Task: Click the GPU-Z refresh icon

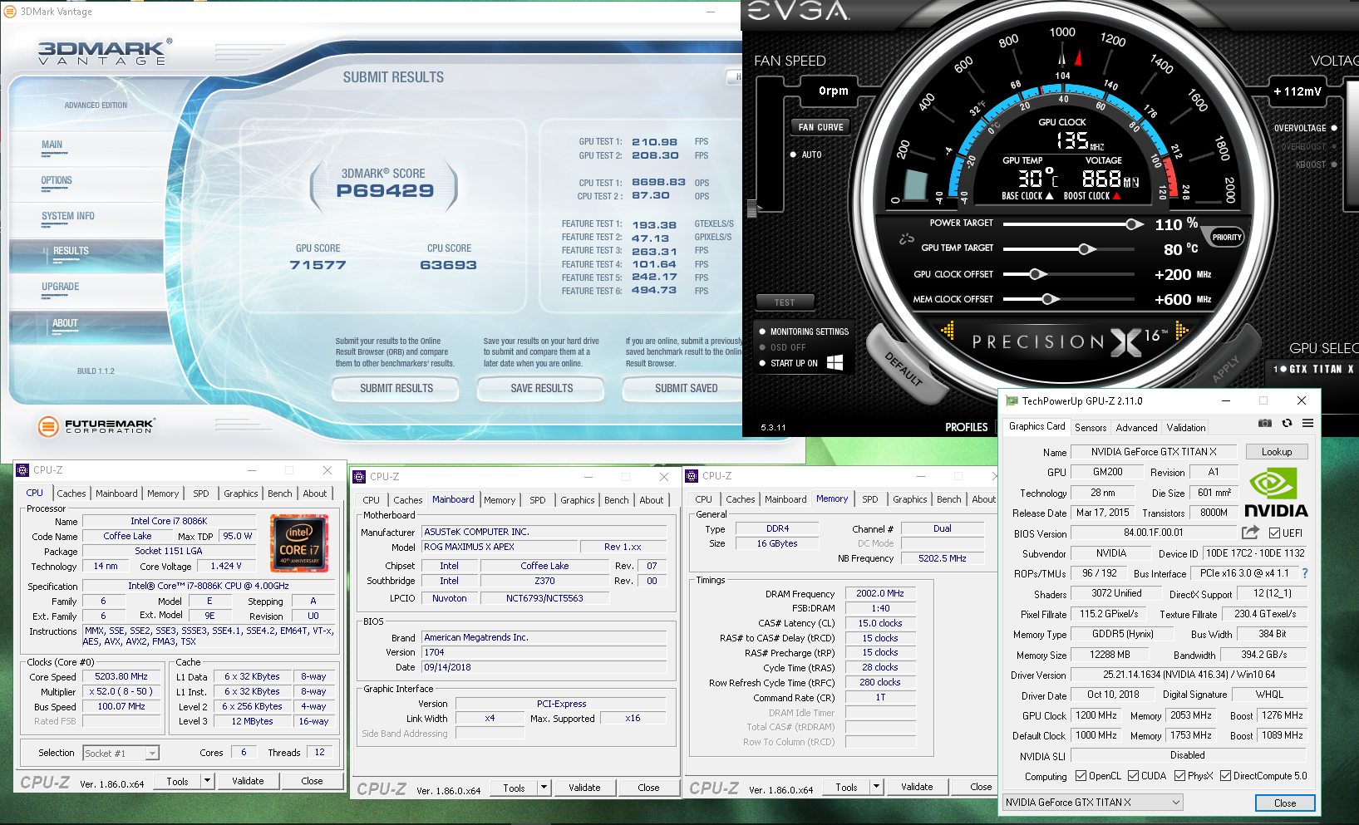Action: (1287, 423)
